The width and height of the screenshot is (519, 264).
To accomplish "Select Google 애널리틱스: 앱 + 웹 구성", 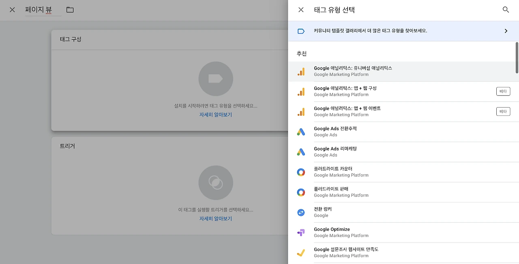I will [x=403, y=92].
